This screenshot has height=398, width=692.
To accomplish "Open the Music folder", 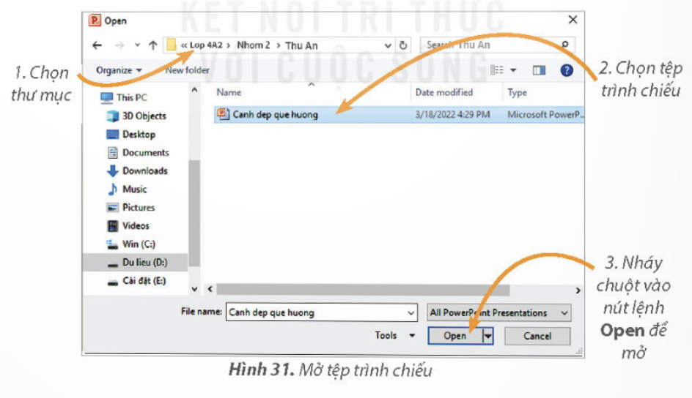I will coord(135,189).
